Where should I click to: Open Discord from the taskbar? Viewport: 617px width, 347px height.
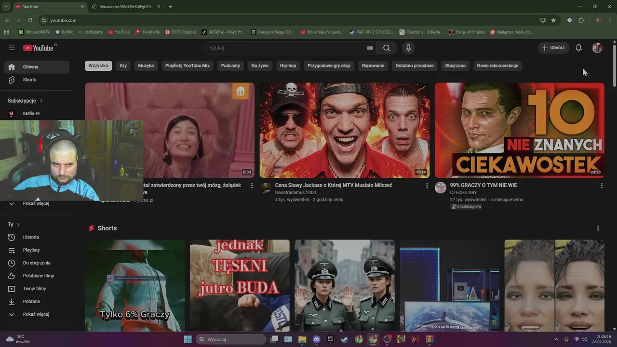316,339
